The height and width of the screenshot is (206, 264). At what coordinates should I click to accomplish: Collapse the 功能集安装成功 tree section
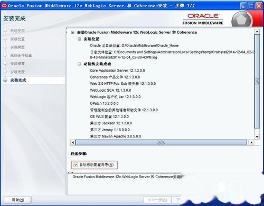79,64
